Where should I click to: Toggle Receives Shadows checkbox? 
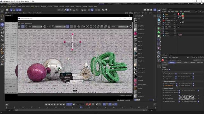[x=193, y=77]
